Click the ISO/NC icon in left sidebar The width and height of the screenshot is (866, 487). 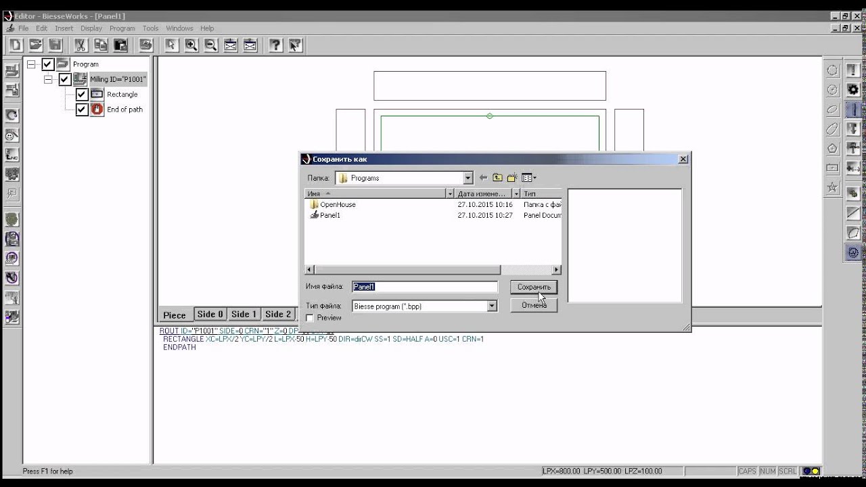click(12, 155)
